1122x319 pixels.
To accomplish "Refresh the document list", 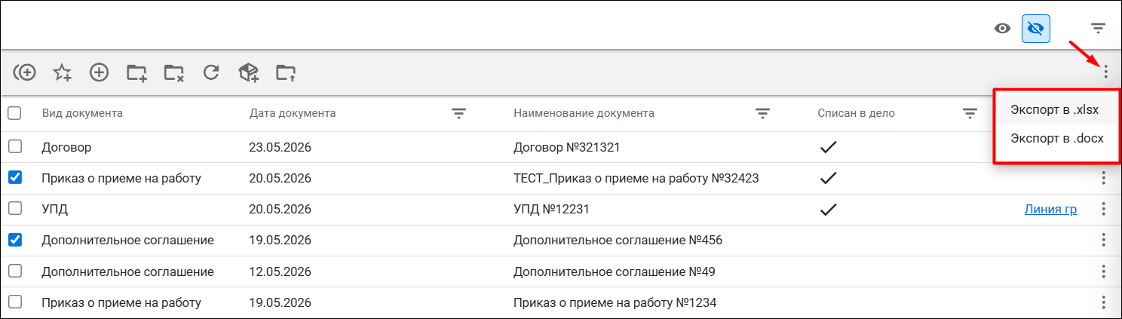I will (x=212, y=72).
